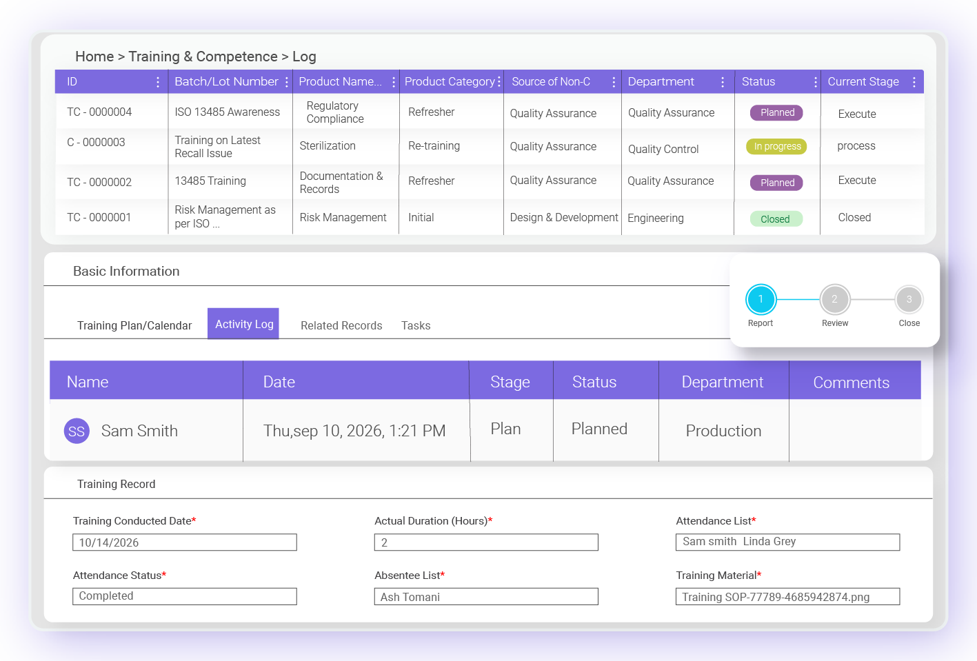Screen dimensions: 977x661
Task: Go to the Tasks tab
Action: [416, 325]
